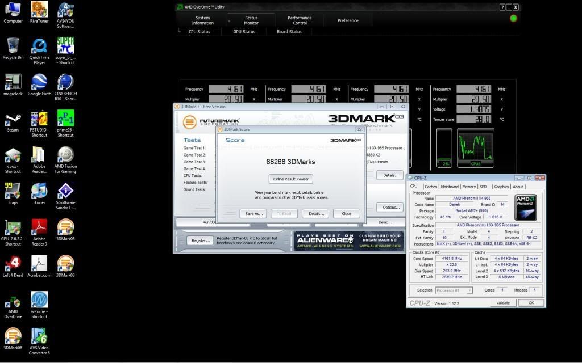This screenshot has width=582, height=363.
Task: Select the CINEBENCH R10 shortcut
Action: (66, 88)
